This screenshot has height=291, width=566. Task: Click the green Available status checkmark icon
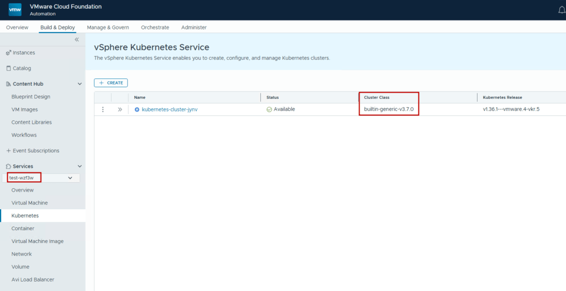tap(269, 110)
